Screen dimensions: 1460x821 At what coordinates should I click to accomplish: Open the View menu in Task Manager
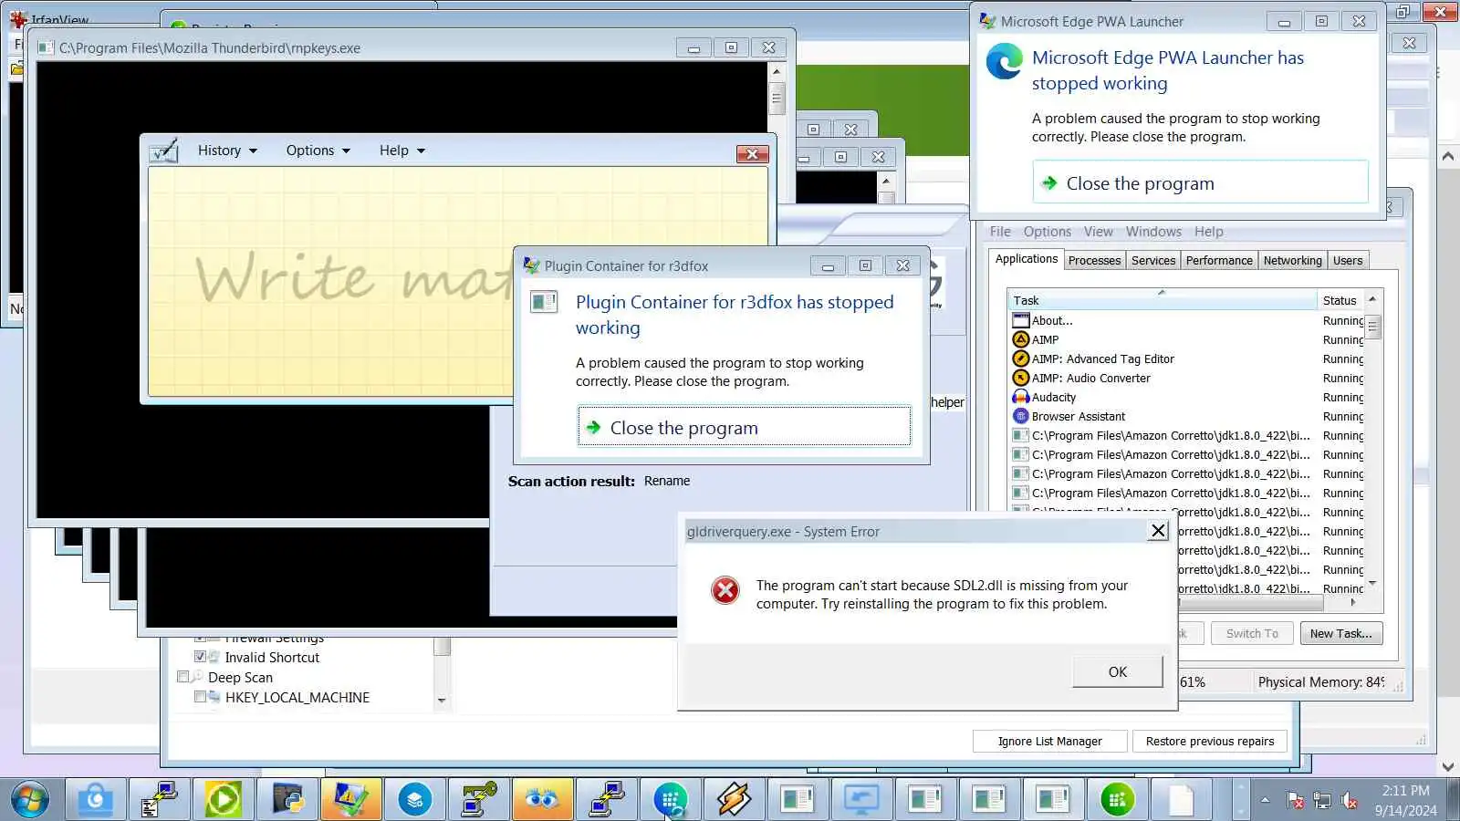[1098, 232]
